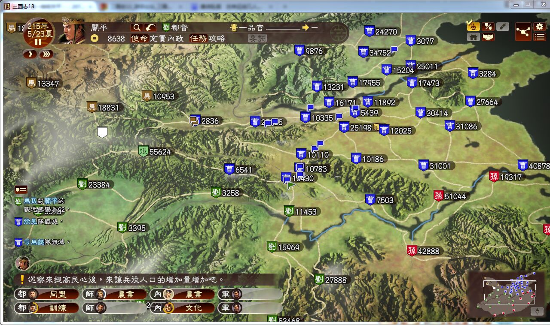Viewport: 550px width, 325px height.
Task: Select the empty 師 assignment slot
Action: [115, 308]
